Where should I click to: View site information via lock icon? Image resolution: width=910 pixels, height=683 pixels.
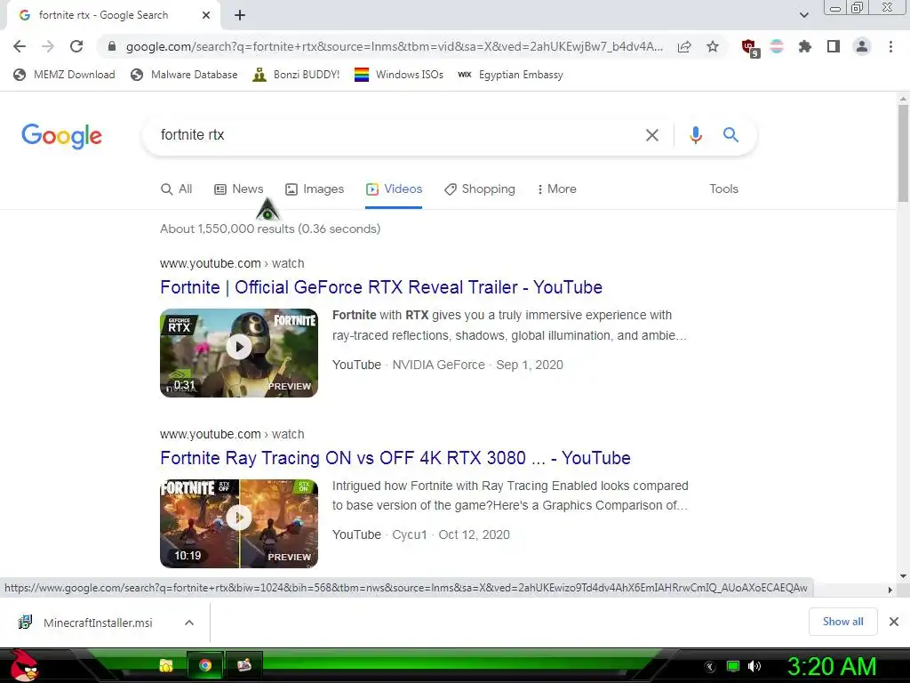tap(112, 46)
